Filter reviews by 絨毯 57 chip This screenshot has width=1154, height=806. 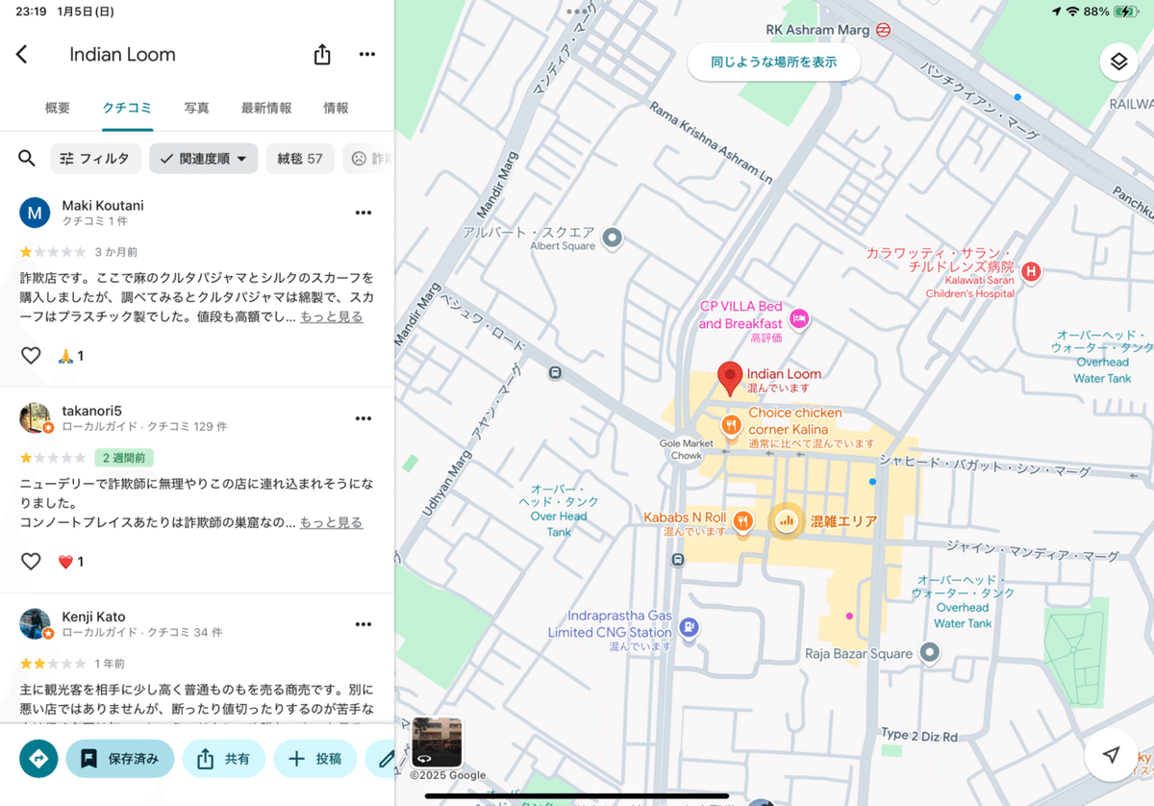coord(300,159)
